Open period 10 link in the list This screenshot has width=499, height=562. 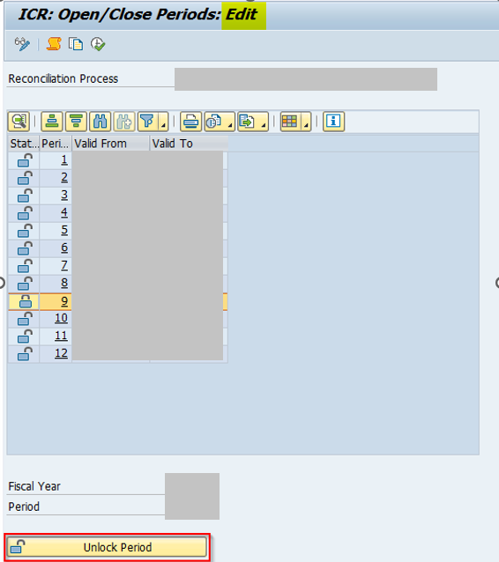(61, 318)
